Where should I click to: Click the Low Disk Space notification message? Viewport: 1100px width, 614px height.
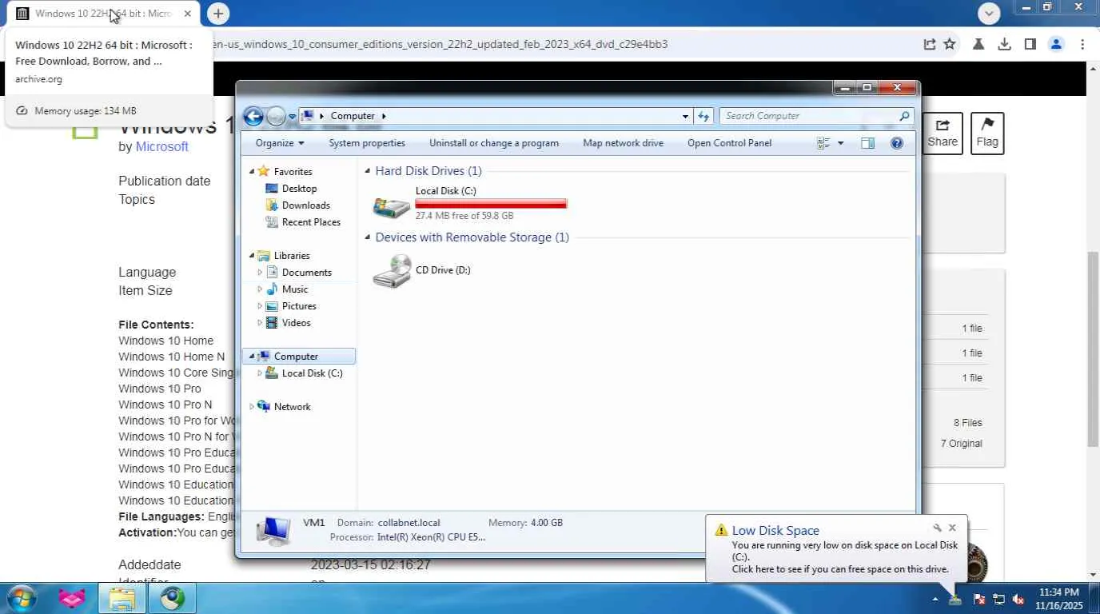pos(844,557)
